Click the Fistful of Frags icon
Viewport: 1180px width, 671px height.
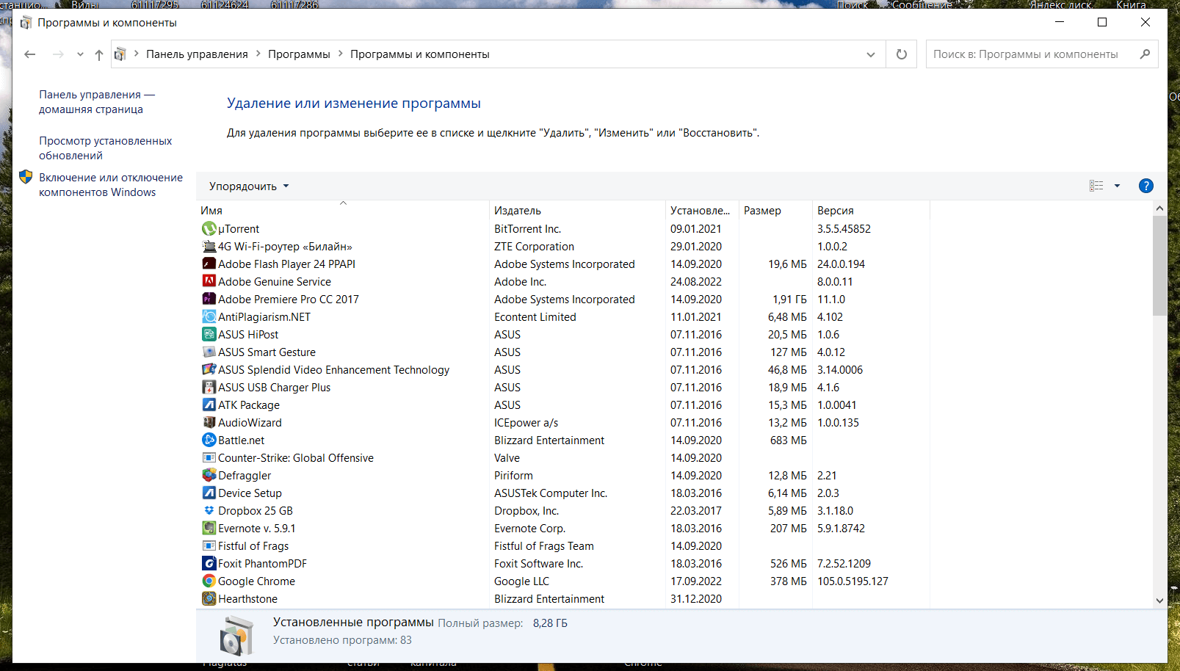[209, 546]
